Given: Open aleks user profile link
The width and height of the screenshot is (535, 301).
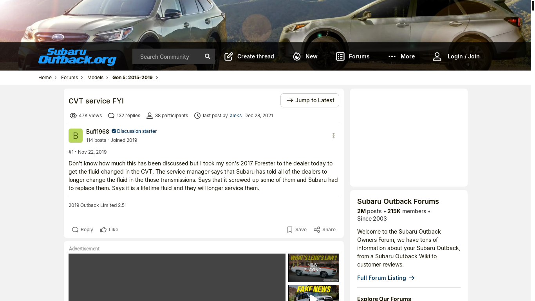Looking at the screenshot, I should [x=236, y=116].
